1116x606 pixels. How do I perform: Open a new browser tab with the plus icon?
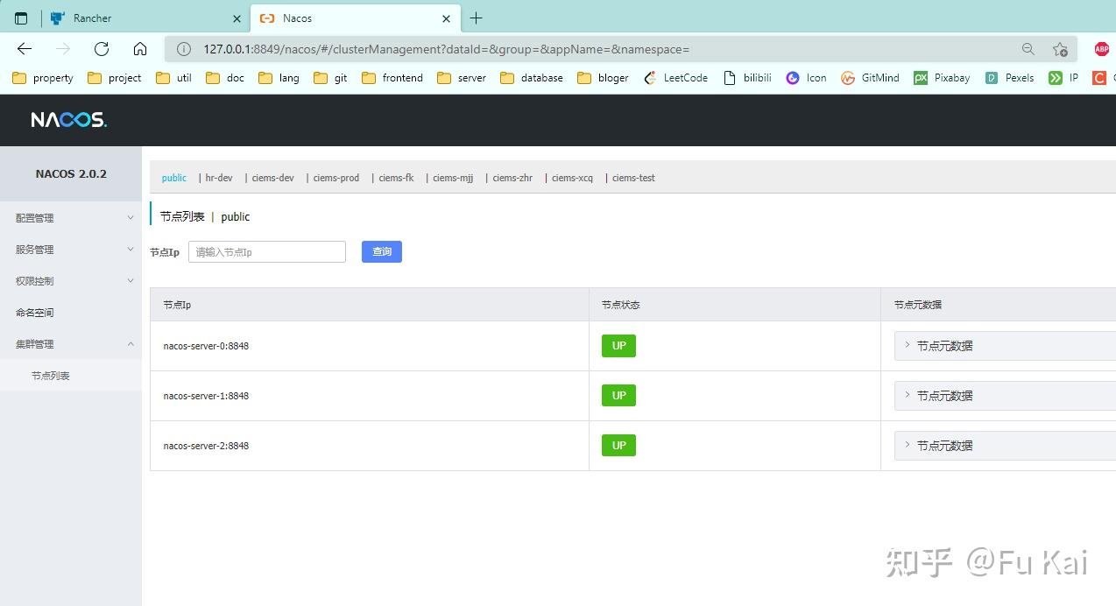tap(476, 18)
